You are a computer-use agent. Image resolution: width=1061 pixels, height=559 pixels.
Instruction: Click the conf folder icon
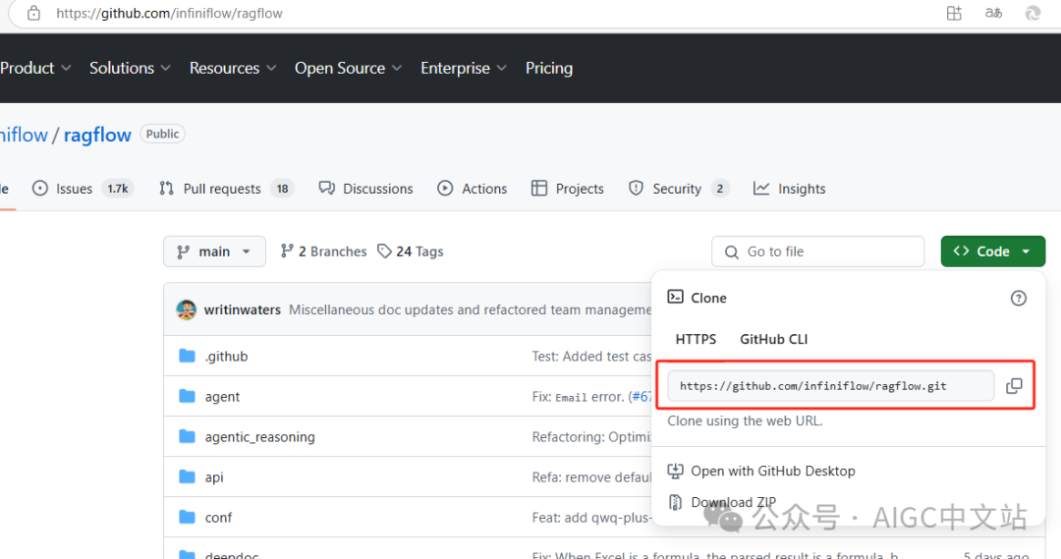tap(187, 517)
